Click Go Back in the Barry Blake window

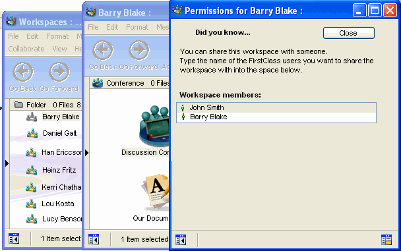[x=102, y=55]
